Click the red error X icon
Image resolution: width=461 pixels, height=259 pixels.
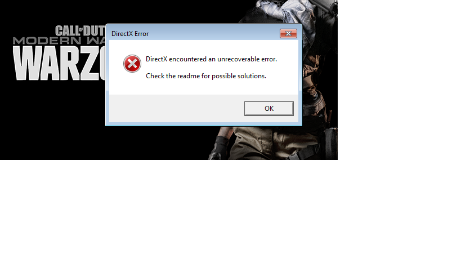point(132,64)
